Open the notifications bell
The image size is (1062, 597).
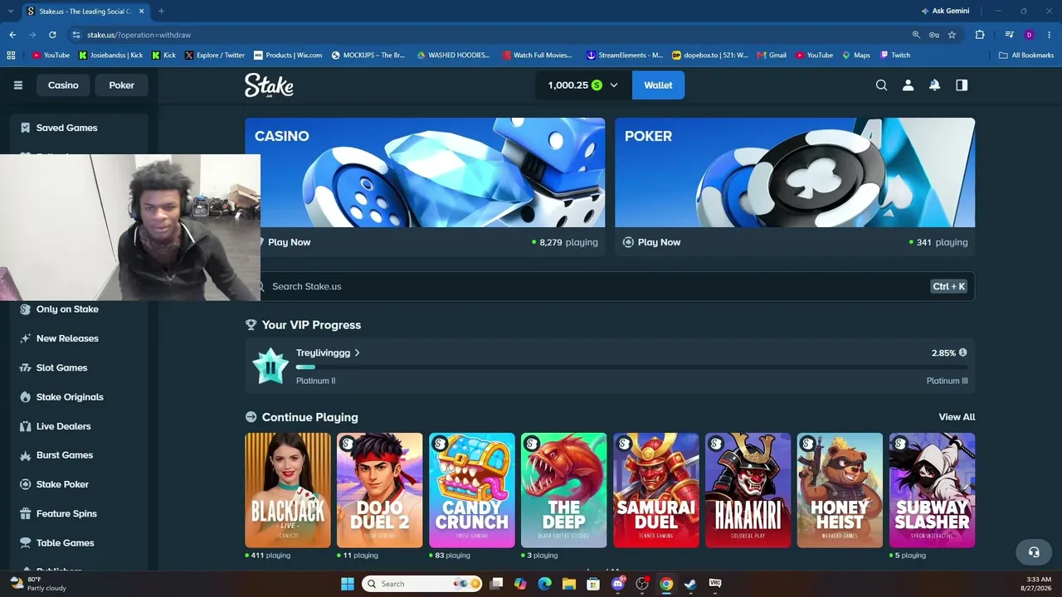click(x=935, y=85)
